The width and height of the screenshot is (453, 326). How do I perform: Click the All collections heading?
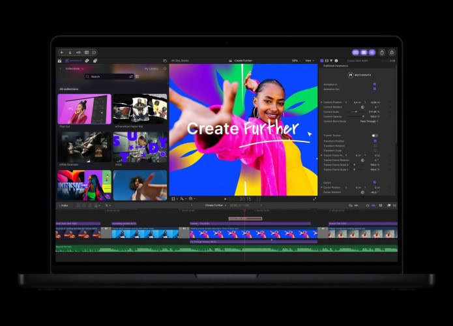pyautogui.click(x=68, y=89)
